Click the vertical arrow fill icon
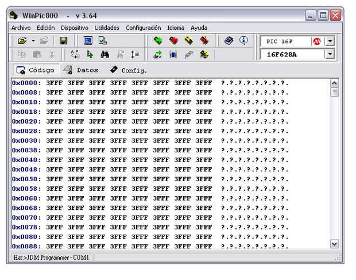 tap(135, 55)
